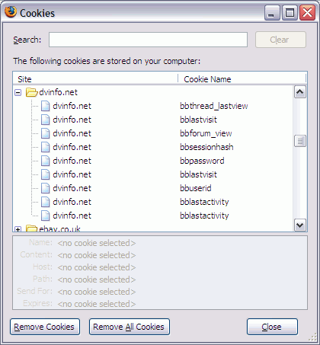
Task: Select the bbthread_lastview cookie file icon
Action: (x=46, y=106)
